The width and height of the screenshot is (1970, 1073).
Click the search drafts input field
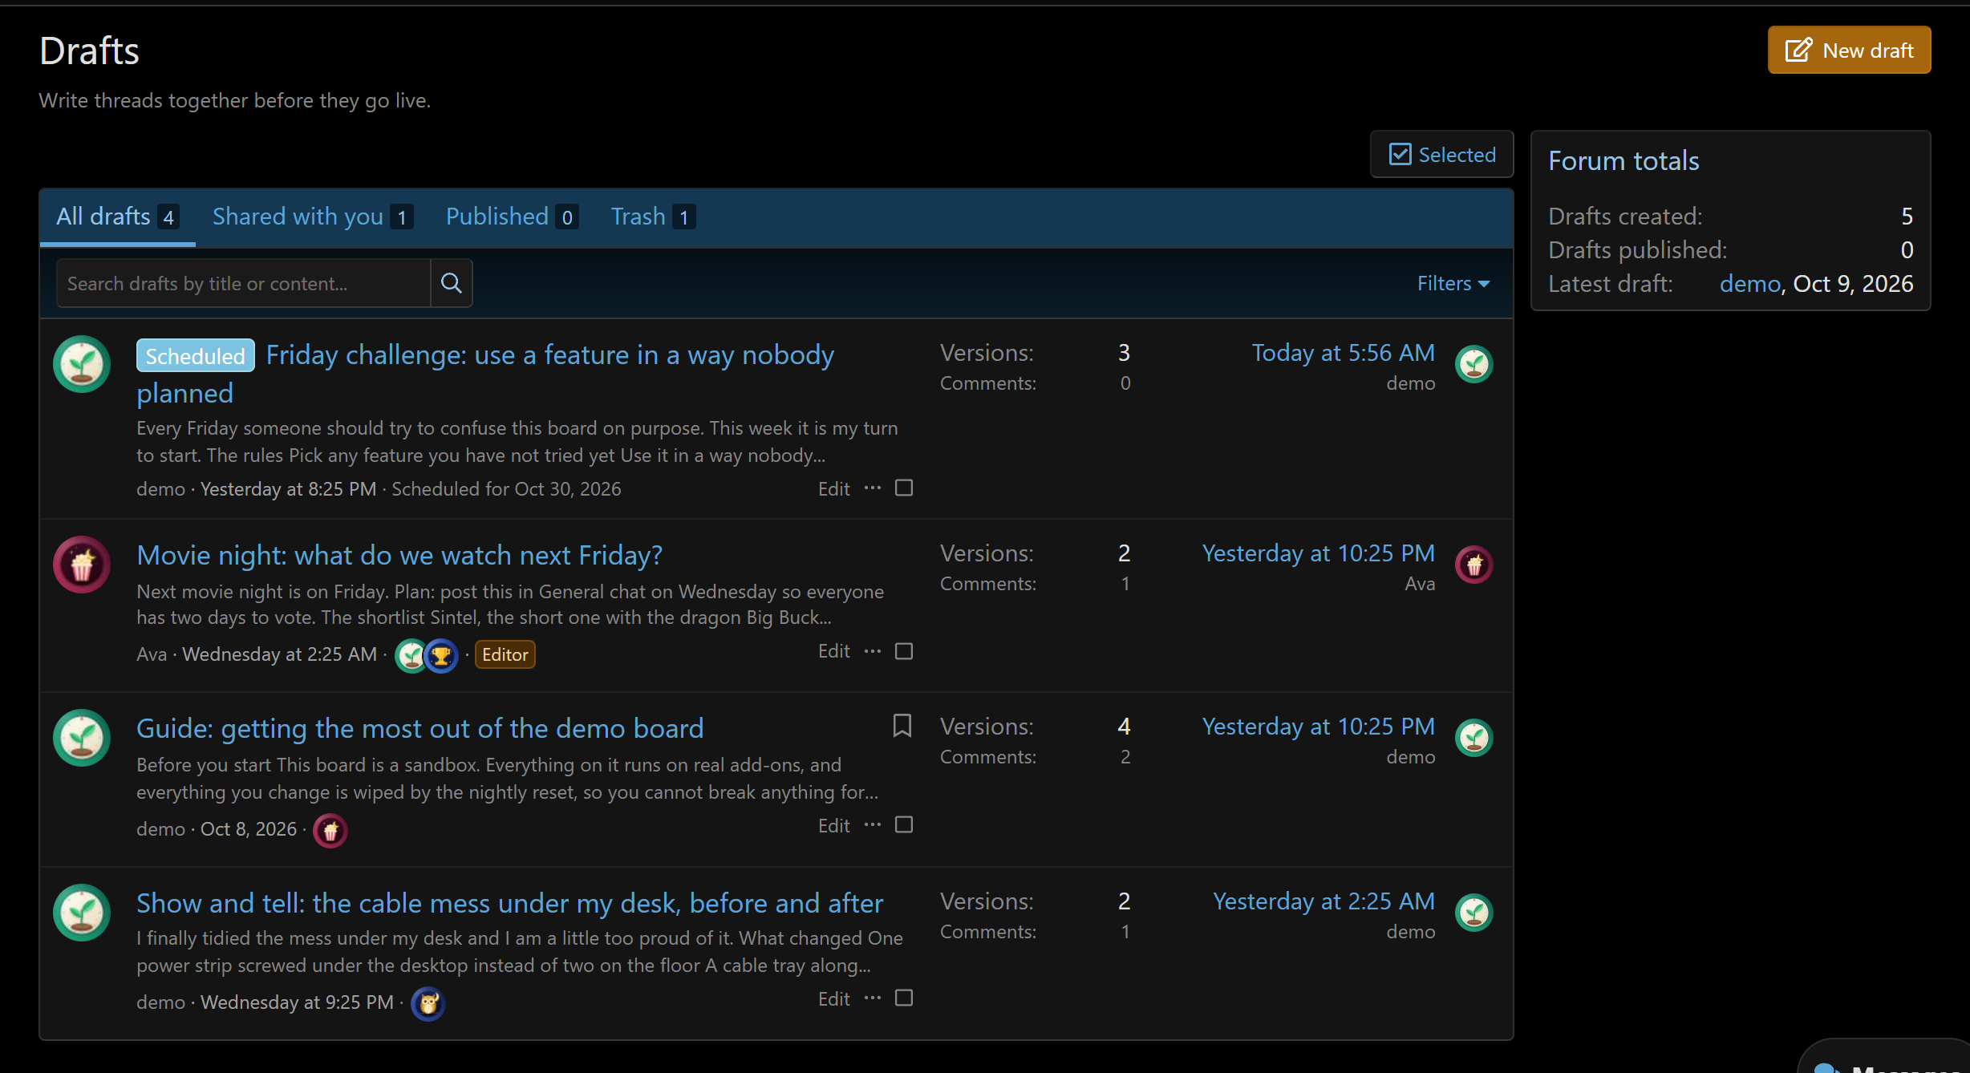pos(244,283)
